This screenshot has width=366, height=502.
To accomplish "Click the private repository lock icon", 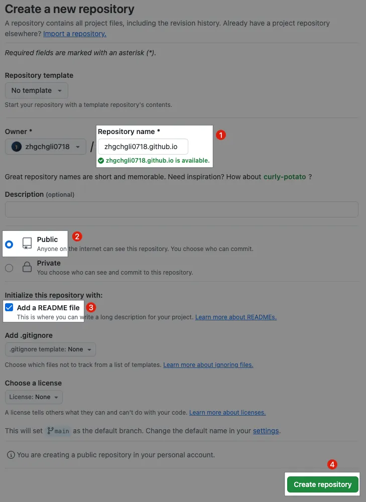I will click(27, 268).
